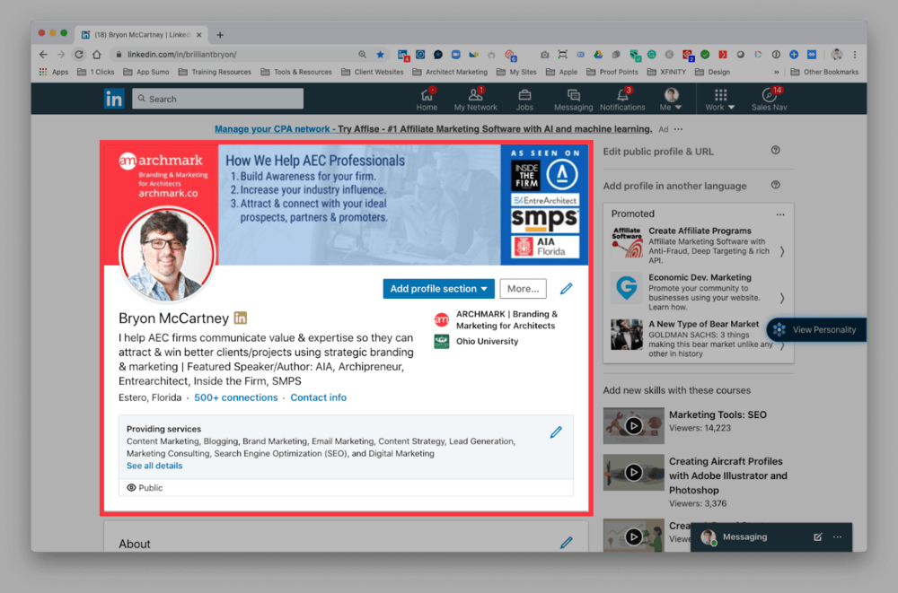Click See all details link
Screen dimensions: 898x593
(x=154, y=466)
